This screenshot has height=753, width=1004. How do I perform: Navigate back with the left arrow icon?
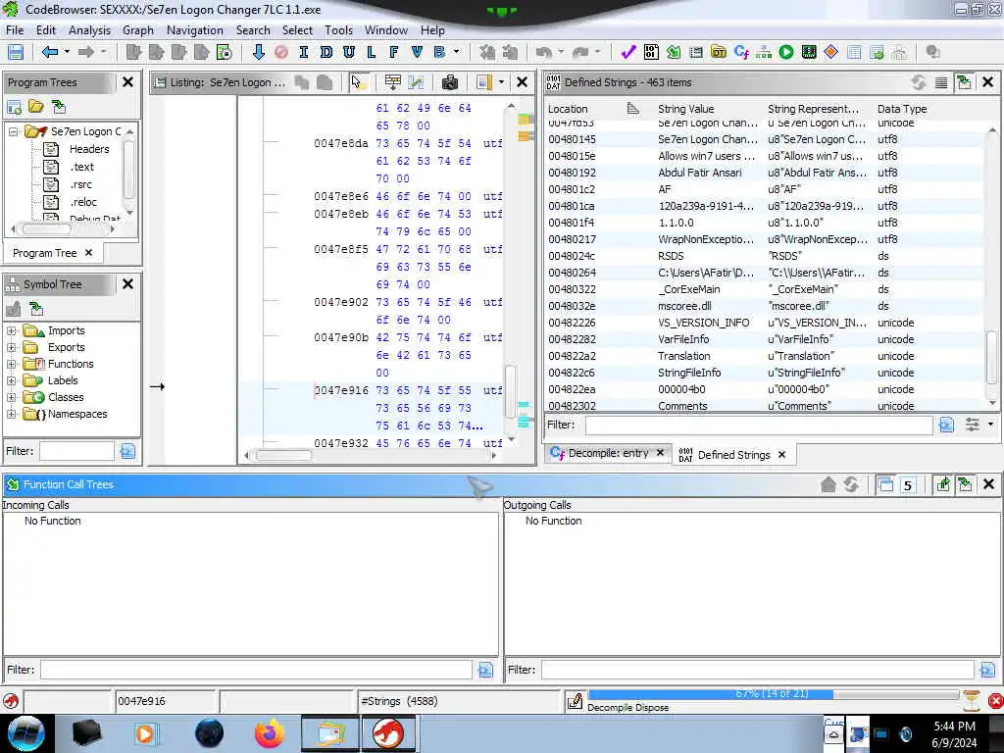pyautogui.click(x=49, y=53)
